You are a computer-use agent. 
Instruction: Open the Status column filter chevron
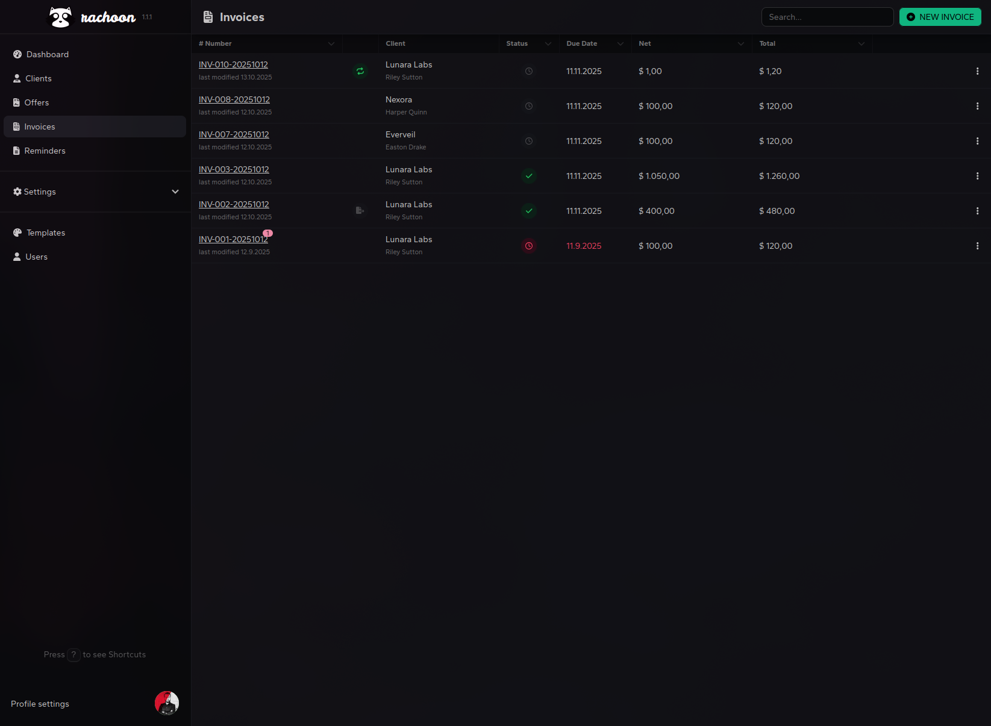tap(548, 44)
